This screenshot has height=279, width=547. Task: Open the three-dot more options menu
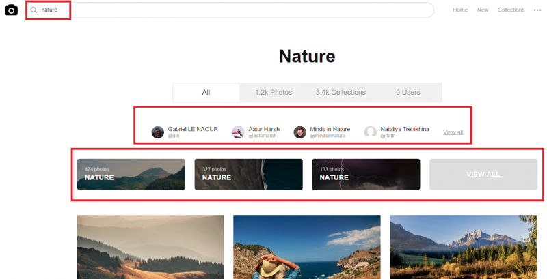pyautogui.click(x=537, y=10)
